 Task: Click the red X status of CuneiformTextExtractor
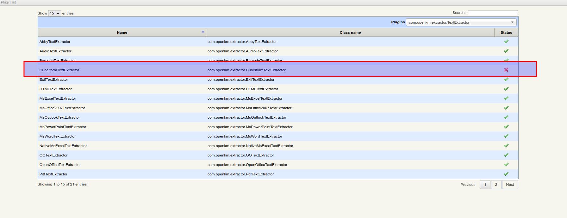[506, 70]
